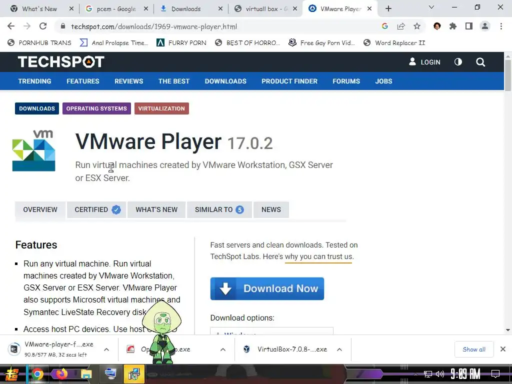Select the OVERVIEW tab
Viewport: 512px width, 384px height.
[40, 209]
